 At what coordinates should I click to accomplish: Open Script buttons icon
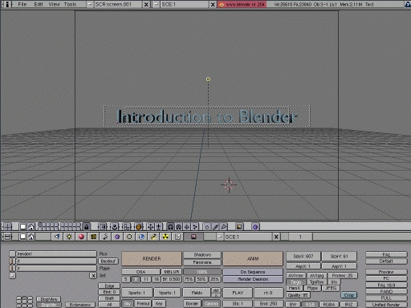(177, 237)
